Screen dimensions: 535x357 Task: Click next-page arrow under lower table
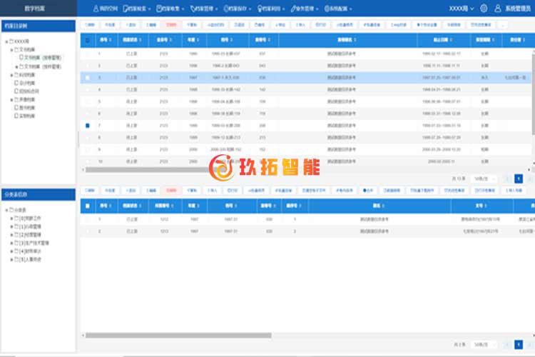coord(529,345)
